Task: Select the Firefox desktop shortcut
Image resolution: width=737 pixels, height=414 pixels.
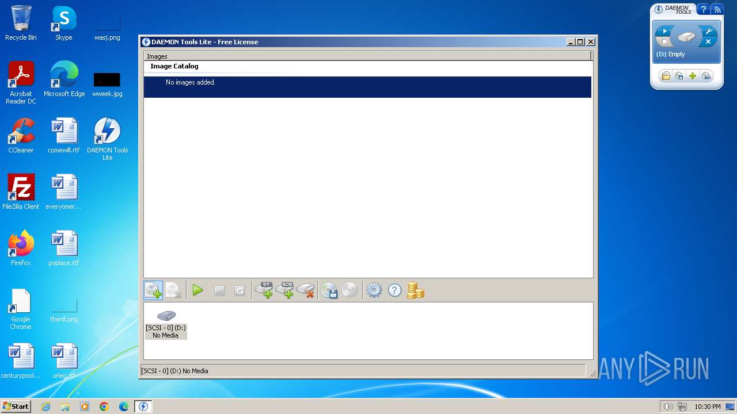Action: 21,248
